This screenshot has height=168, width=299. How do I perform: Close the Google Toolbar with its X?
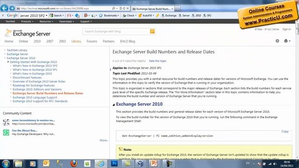3,15
